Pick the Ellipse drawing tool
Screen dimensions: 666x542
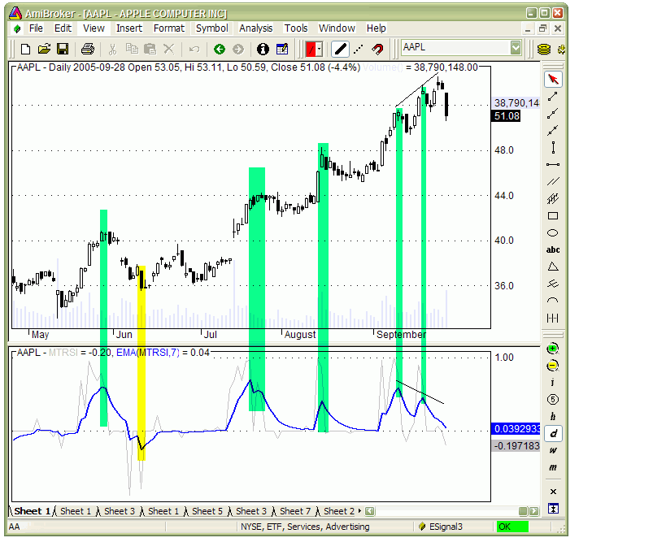pos(553,232)
